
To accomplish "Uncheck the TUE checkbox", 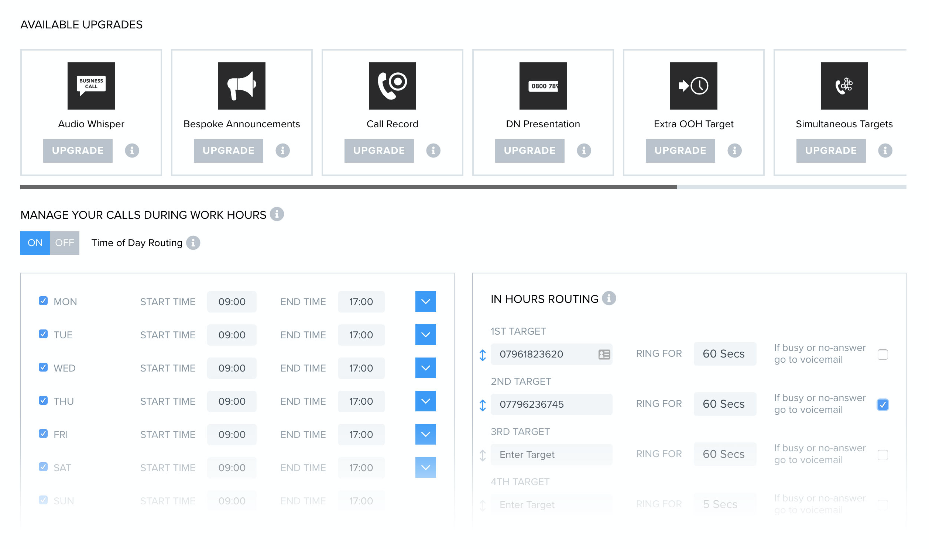I will tap(43, 334).
